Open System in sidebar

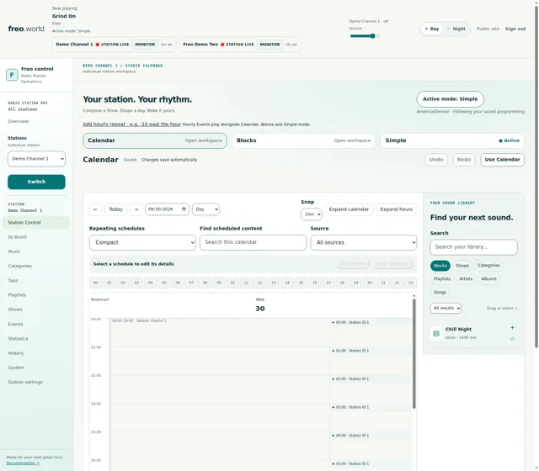[x=16, y=368]
